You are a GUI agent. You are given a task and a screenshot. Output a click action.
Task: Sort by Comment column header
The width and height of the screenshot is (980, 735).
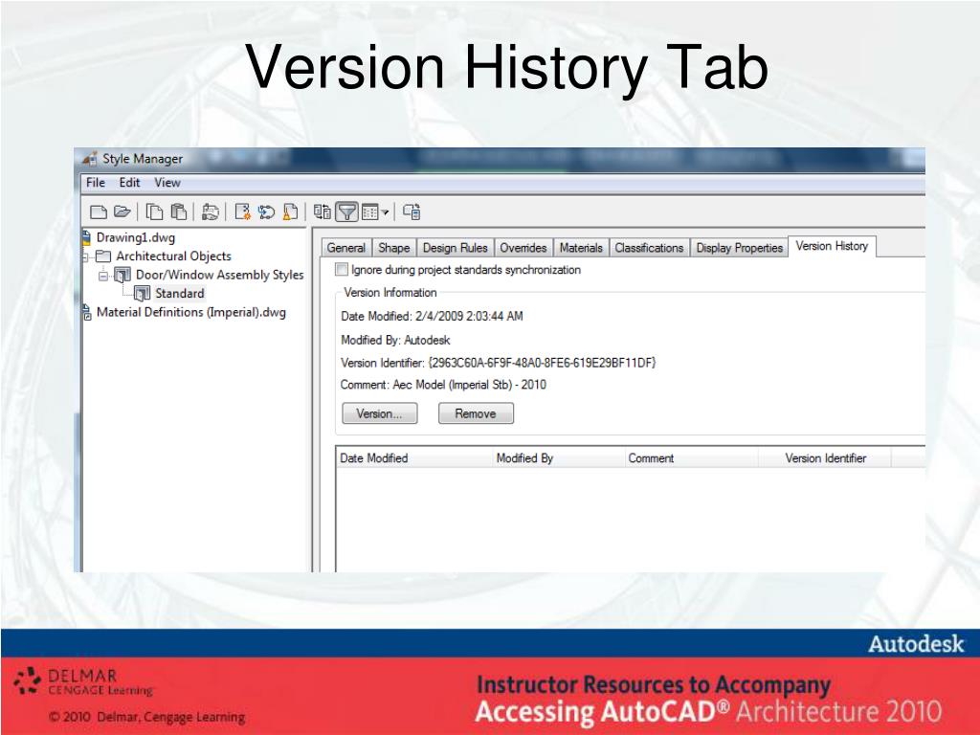pos(691,458)
